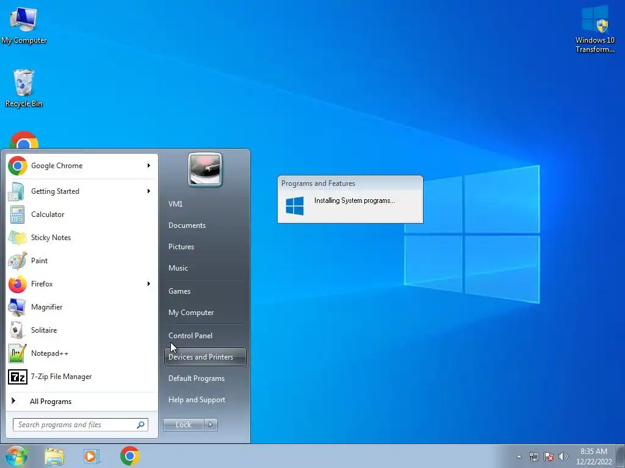This screenshot has height=468, width=625.
Task: Open Google Chrome from Start menu list
Action: click(82, 166)
